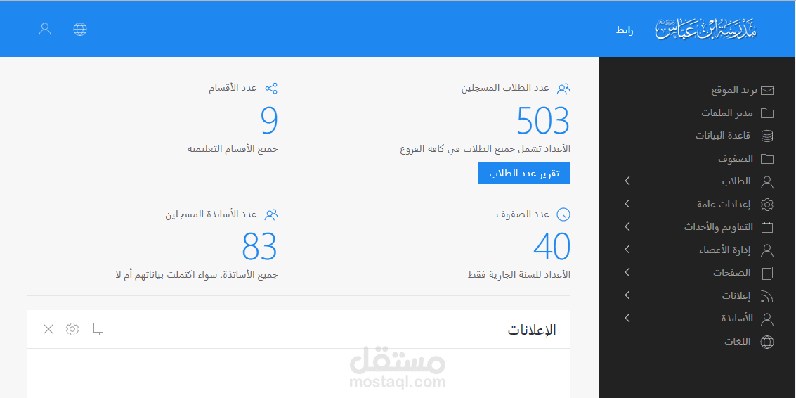Click the 83 registered teachers count
The height and width of the screenshot is (398, 796).
coord(259,247)
